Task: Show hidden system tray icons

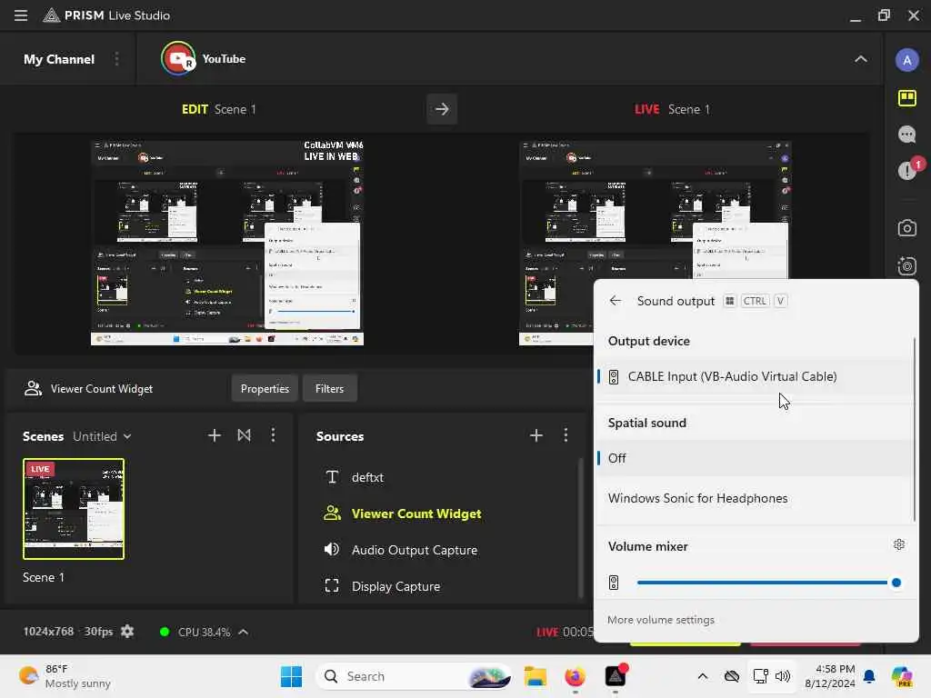Action: [703, 676]
